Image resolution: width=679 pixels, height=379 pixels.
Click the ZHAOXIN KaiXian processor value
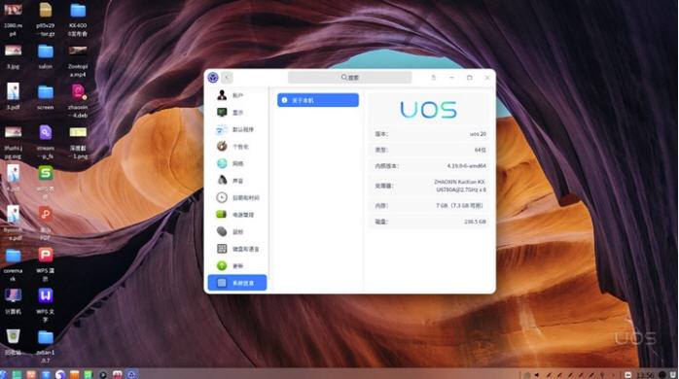(x=460, y=186)
